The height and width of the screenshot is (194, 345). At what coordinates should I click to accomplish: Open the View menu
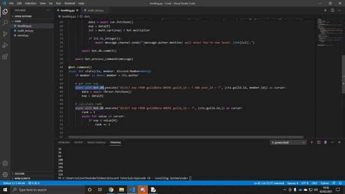43,3
